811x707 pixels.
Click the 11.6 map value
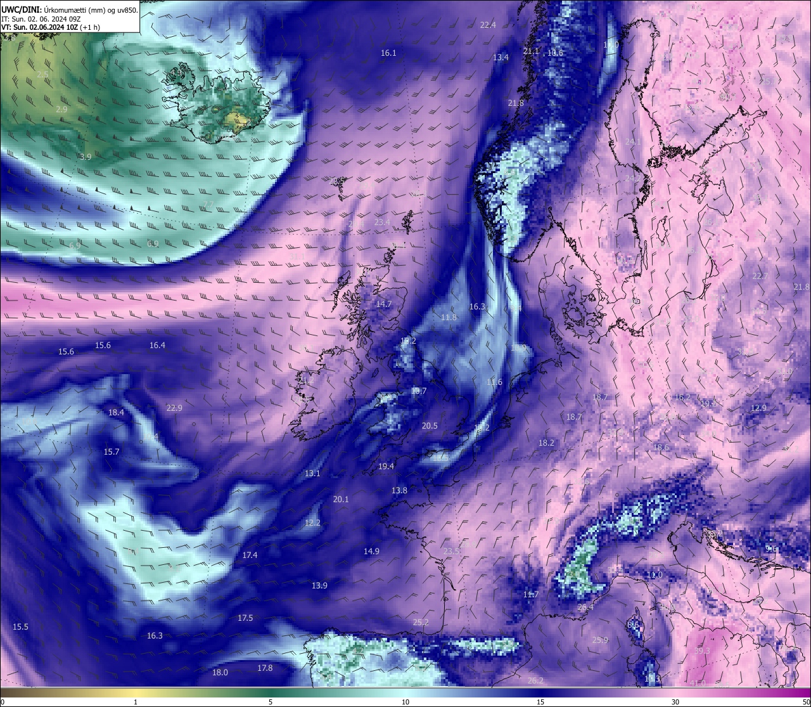point(494,382)
